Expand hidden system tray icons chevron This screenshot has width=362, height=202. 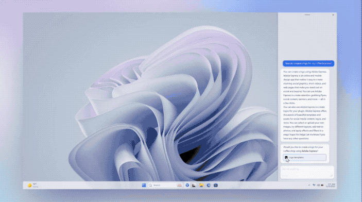pyautogui.click(x=309, y=185)
